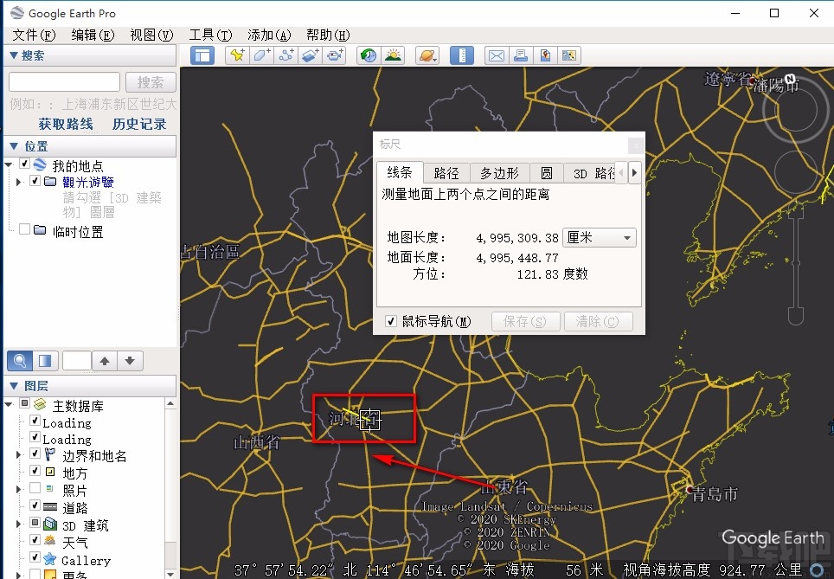
Task: Click the 我的地点 globe icon
Action: pyautogui.click(x=41, y=165)
